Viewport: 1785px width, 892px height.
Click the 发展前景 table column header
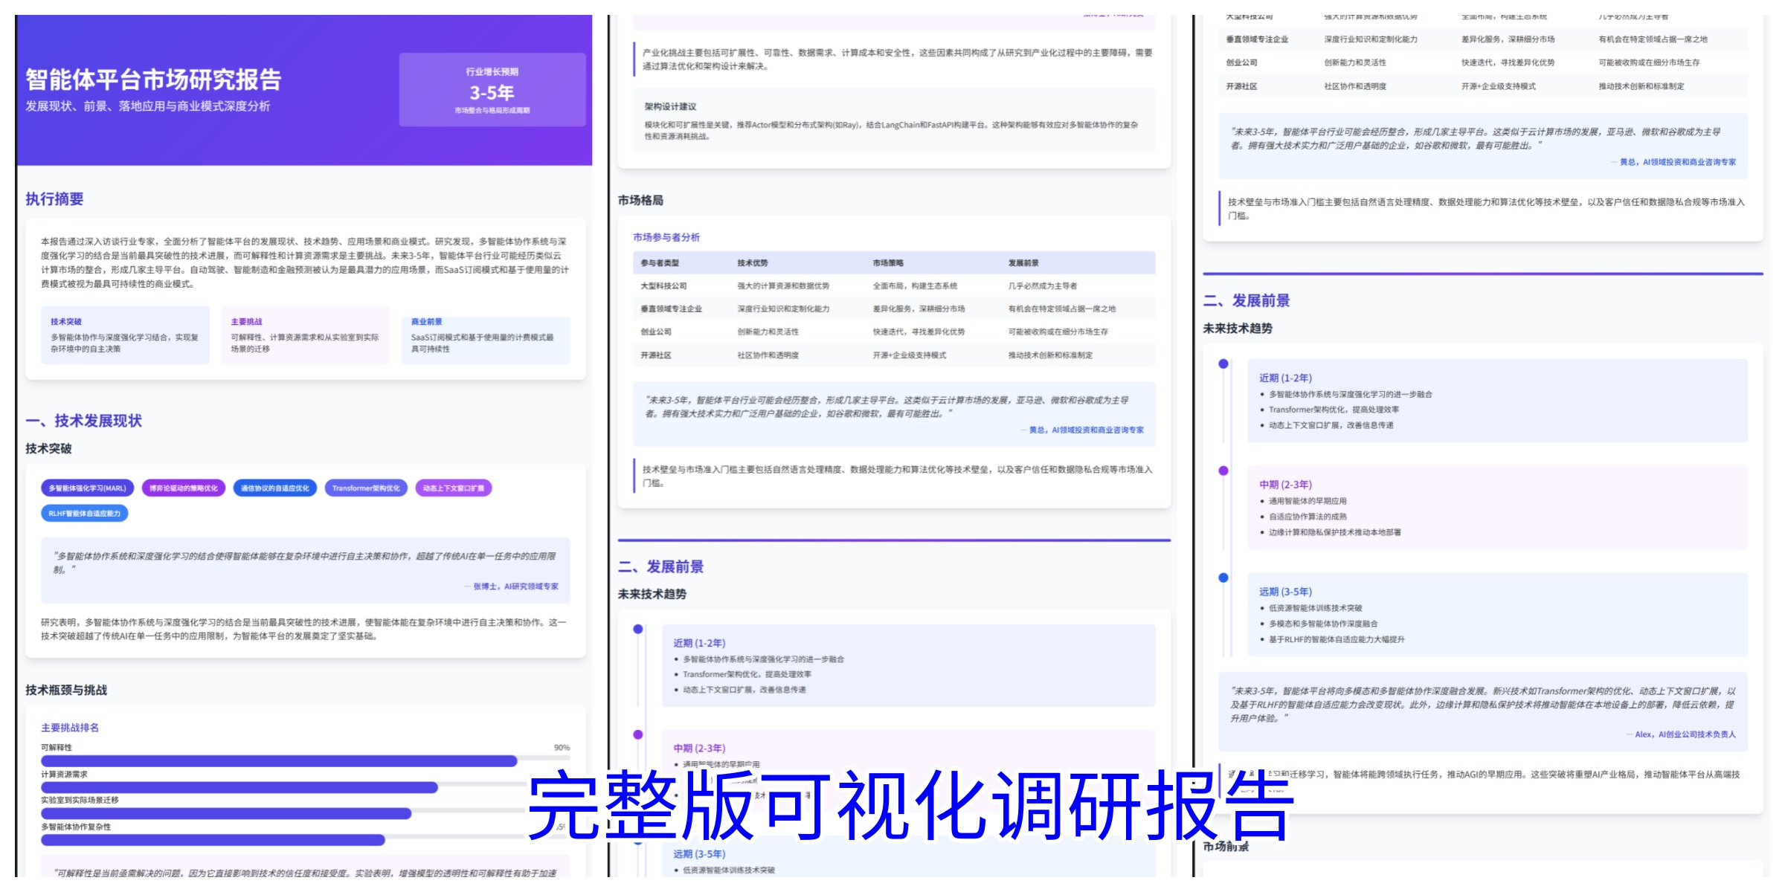pyautogui.click(x=1023, y=263)
